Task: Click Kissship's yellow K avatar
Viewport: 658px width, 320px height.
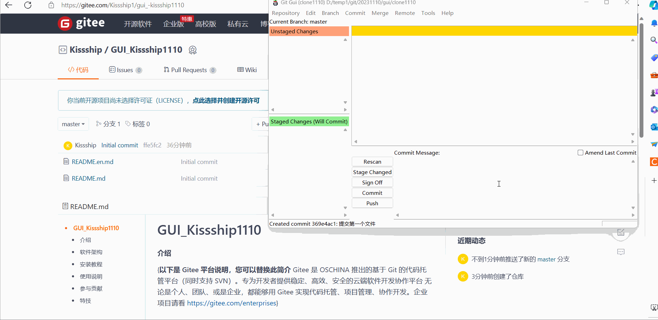Action: tap(68, 145)
